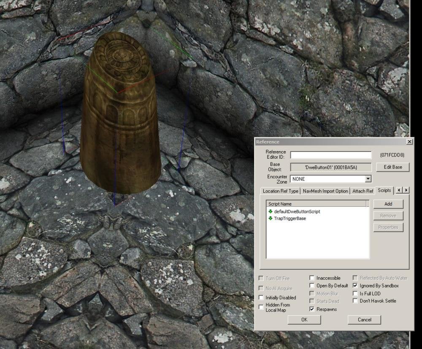The width and height of the screenshot is (422, 349).
Task: Click the Base Object field DweButton01
Action: [331, 168]
